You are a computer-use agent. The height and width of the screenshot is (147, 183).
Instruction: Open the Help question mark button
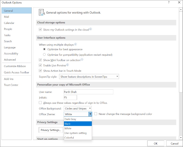(169, 2)
